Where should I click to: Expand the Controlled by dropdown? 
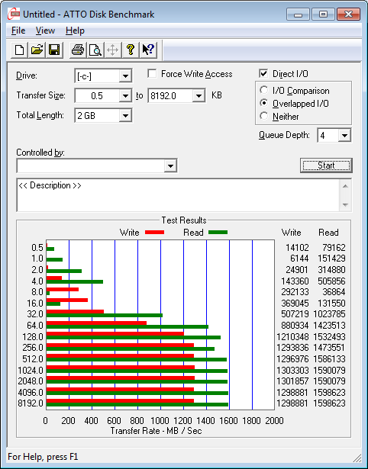pos(170,165)
